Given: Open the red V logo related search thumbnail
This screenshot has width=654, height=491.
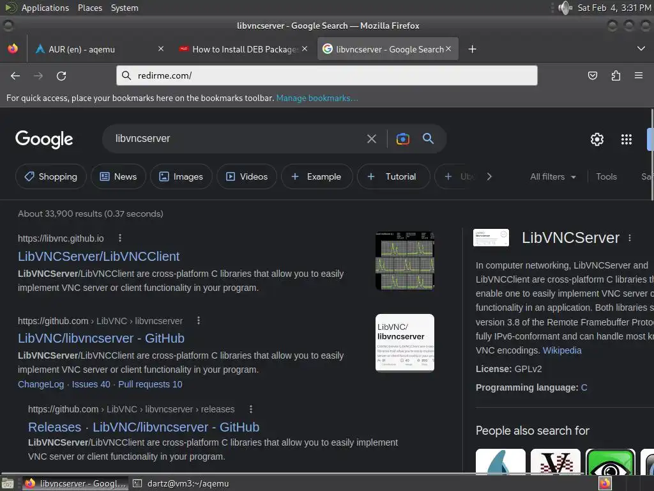Looking at the screenshot, I should 556,462.
